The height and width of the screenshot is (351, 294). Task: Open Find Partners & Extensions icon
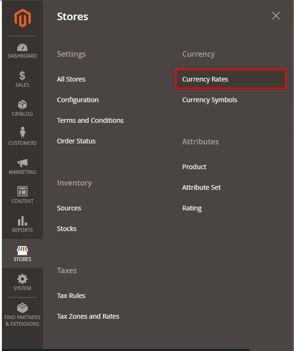pyautogui.click(x=22, y=308)
